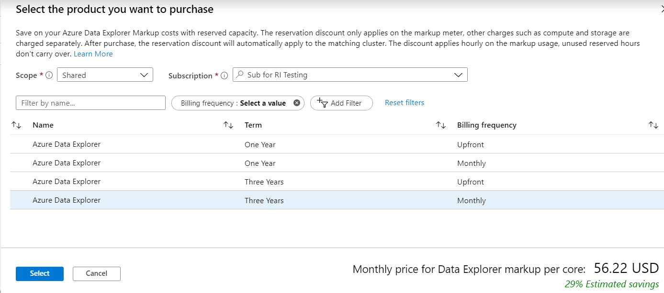Select Azure Data Explorer Three Years Monthly row
The image size is (664, 293).
(337, 200)
